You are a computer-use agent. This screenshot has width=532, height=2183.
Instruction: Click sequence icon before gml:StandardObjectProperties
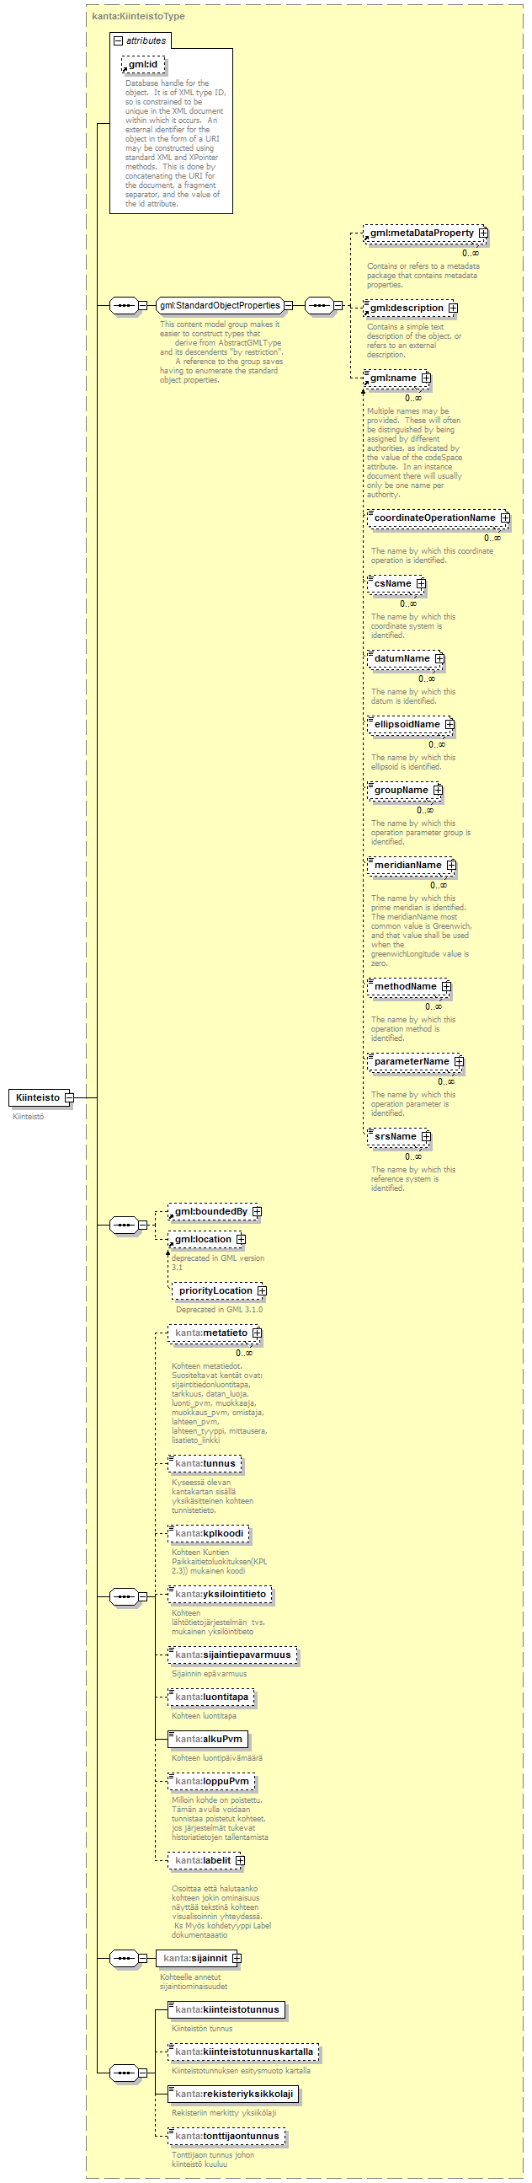(124, 305)
